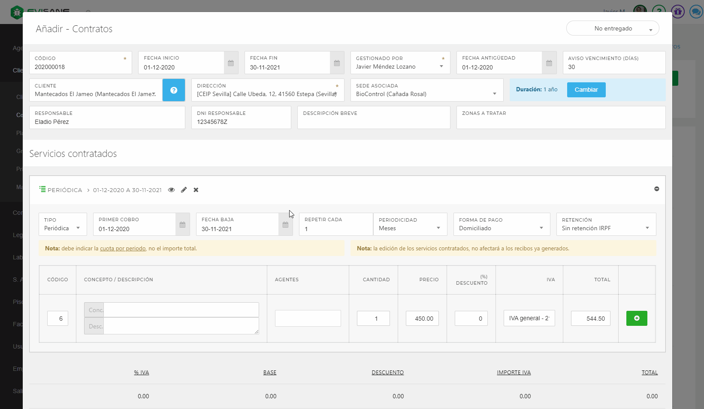Click the eye icon next to Periódica service
The width and height of the screenshot is (704, 409).
pyautogui.click(x=171, y=190)
